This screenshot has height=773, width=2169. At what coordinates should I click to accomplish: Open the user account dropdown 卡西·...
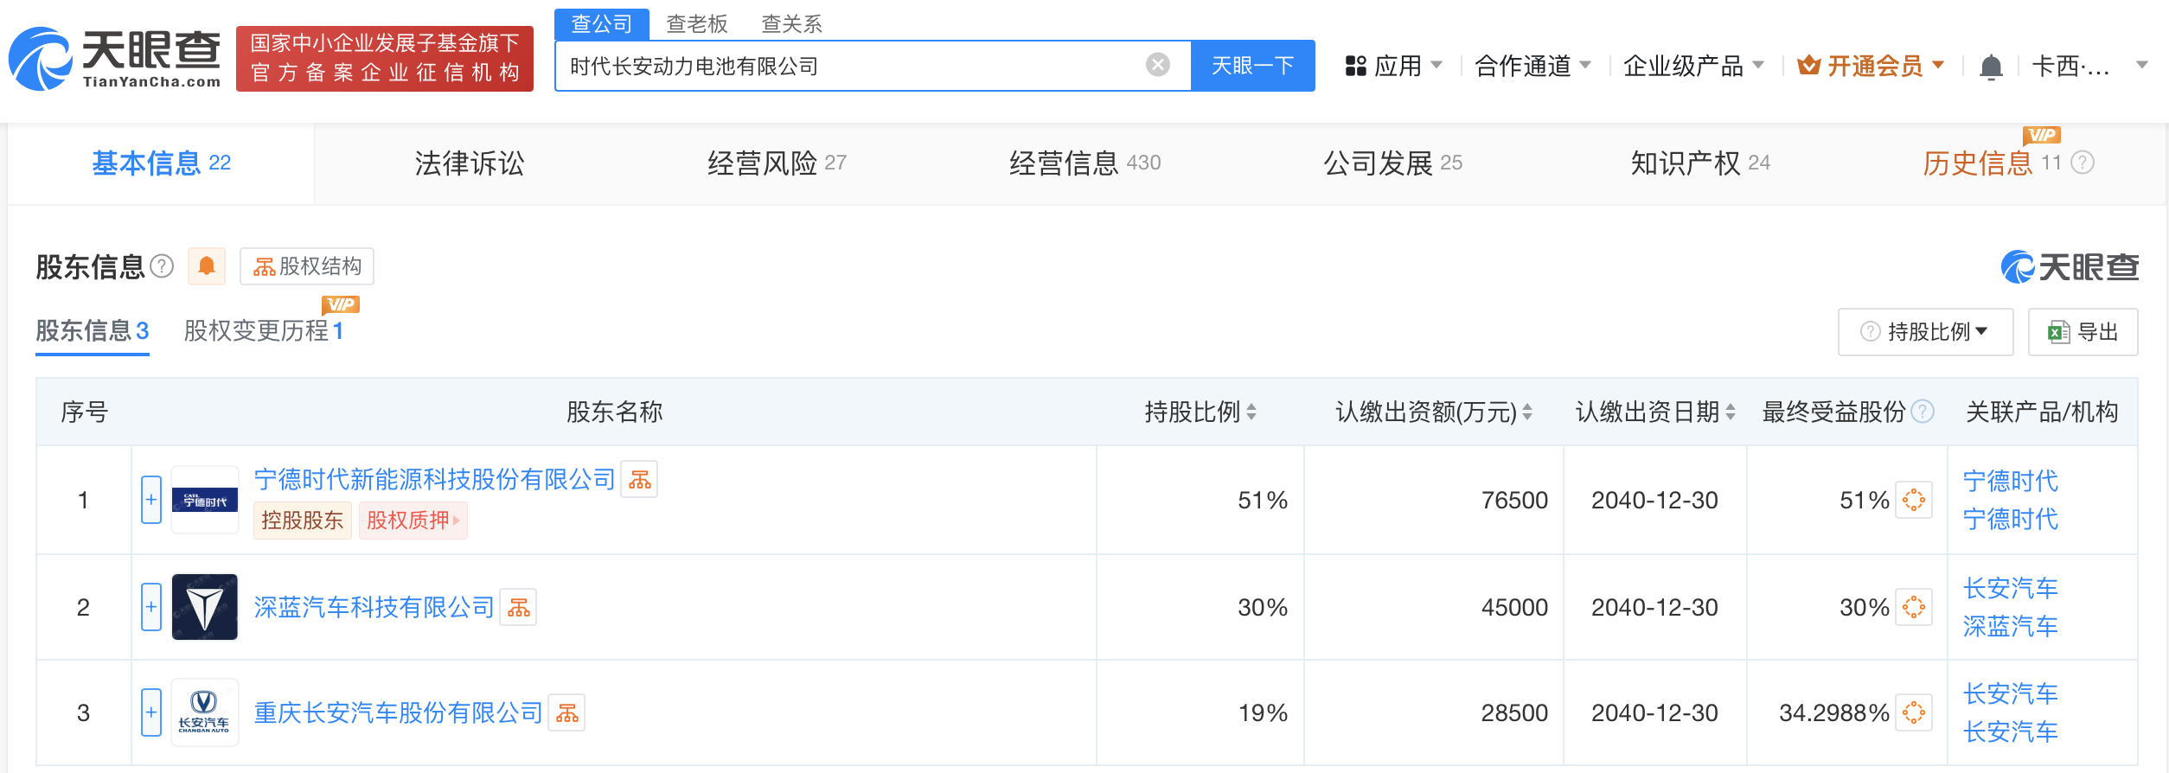click(x=2089, y=66)
